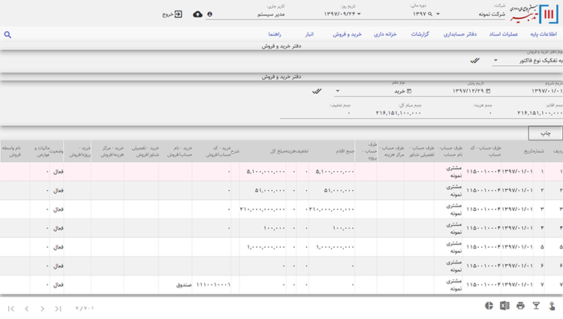Open the filter funnel icon
The image size is (563, 319).
(x=536, y=306)
